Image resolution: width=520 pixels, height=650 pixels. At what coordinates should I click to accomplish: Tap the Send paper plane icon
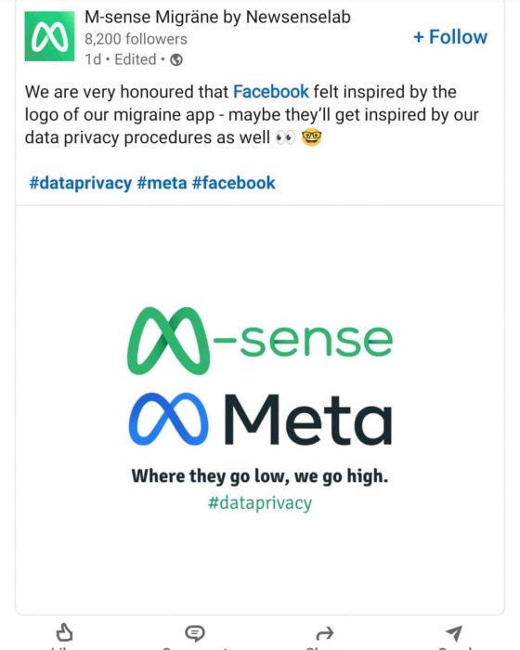(454, 633)
